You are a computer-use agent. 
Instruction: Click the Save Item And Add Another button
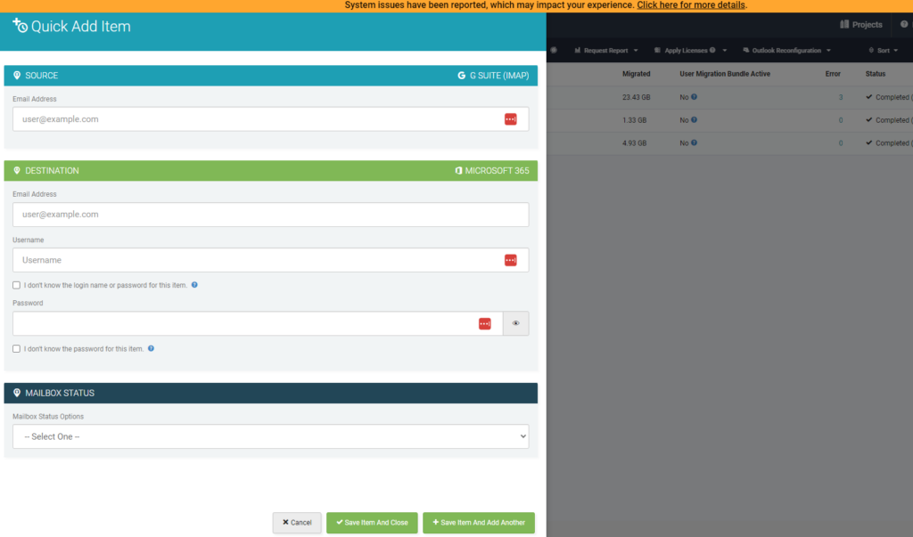[x=478, y=523]
